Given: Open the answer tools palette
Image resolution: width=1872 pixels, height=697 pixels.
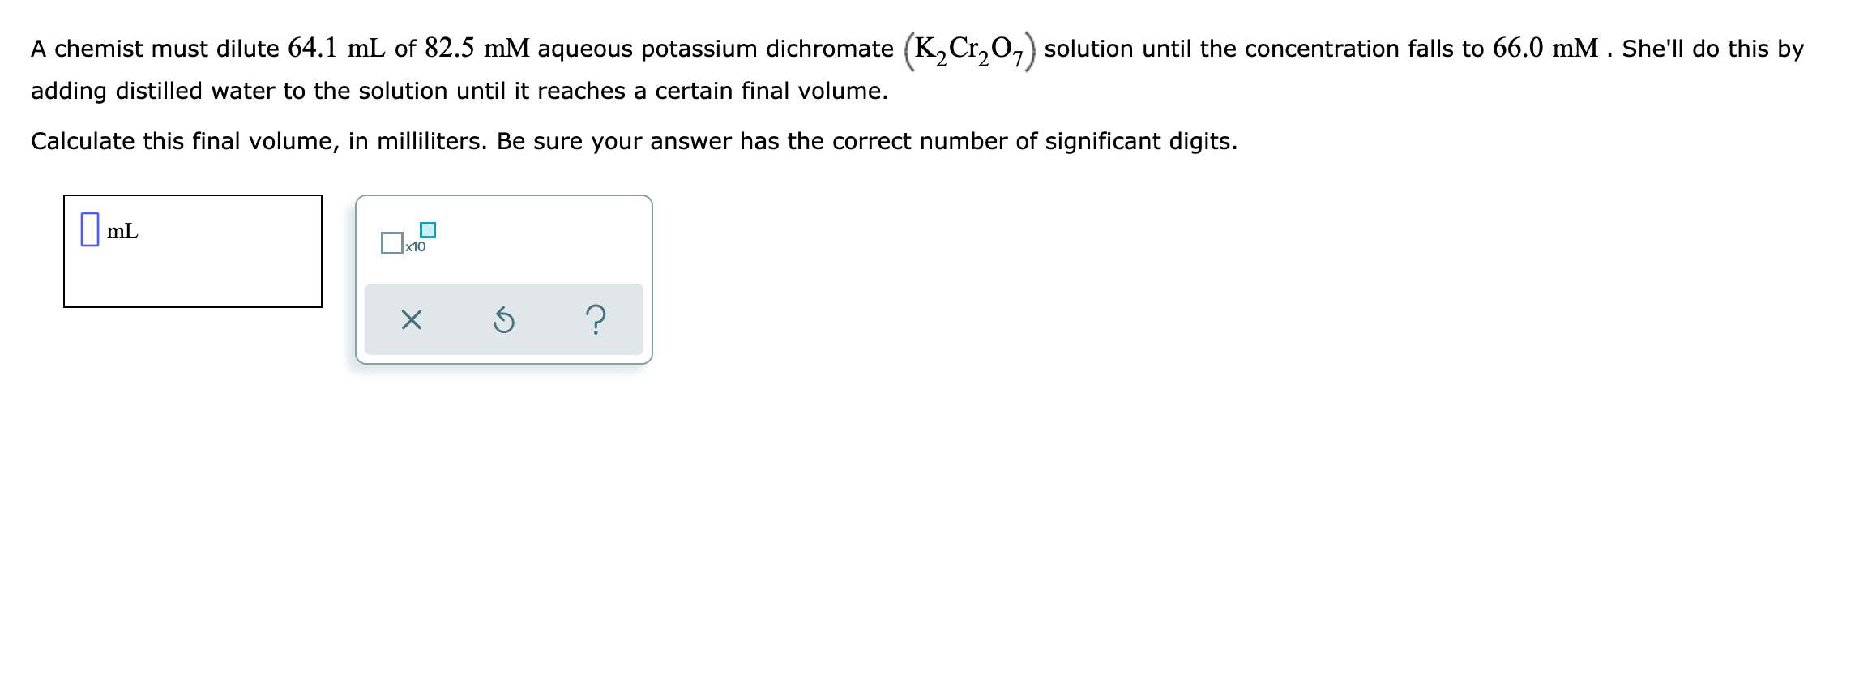Looking at the screenshot, I should pyautogui.click(x=504, y=280).
